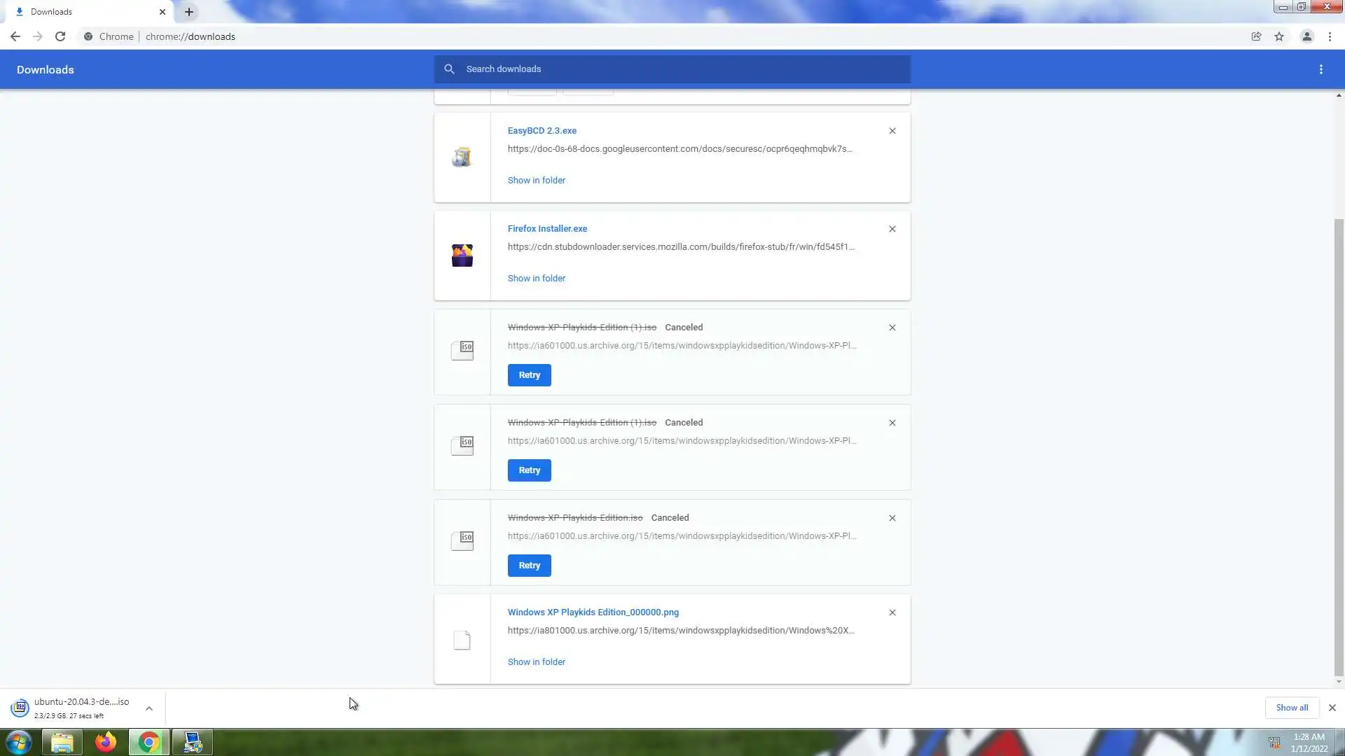Show EasyBCD 2.3.exe in folder
This screenshot has width=1345, height=756.
pyautogui.click(x=536, y=181)
